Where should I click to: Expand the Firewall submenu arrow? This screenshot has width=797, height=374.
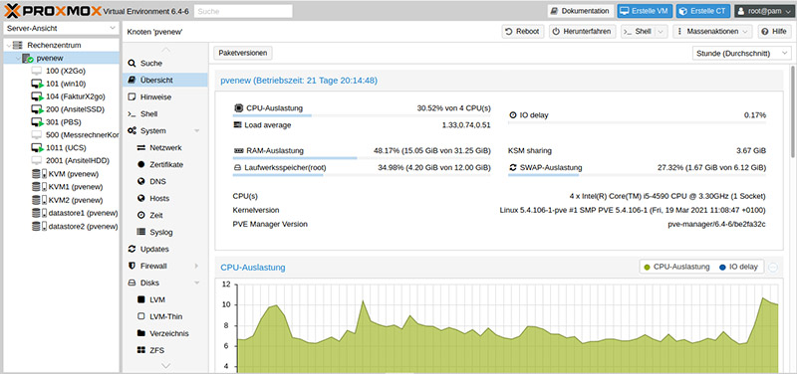(196, 266)
